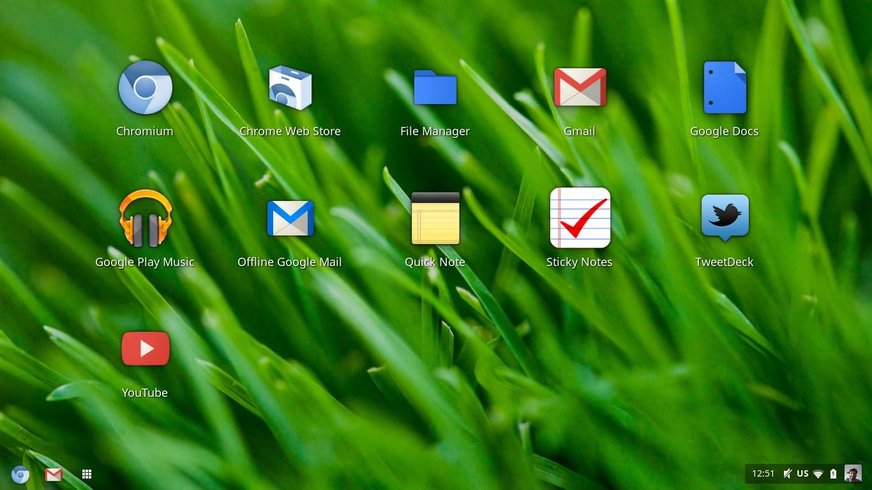Open TweetDeck
Image resolution: width=872 pixels, height=490 pixels.
(725, 218)
